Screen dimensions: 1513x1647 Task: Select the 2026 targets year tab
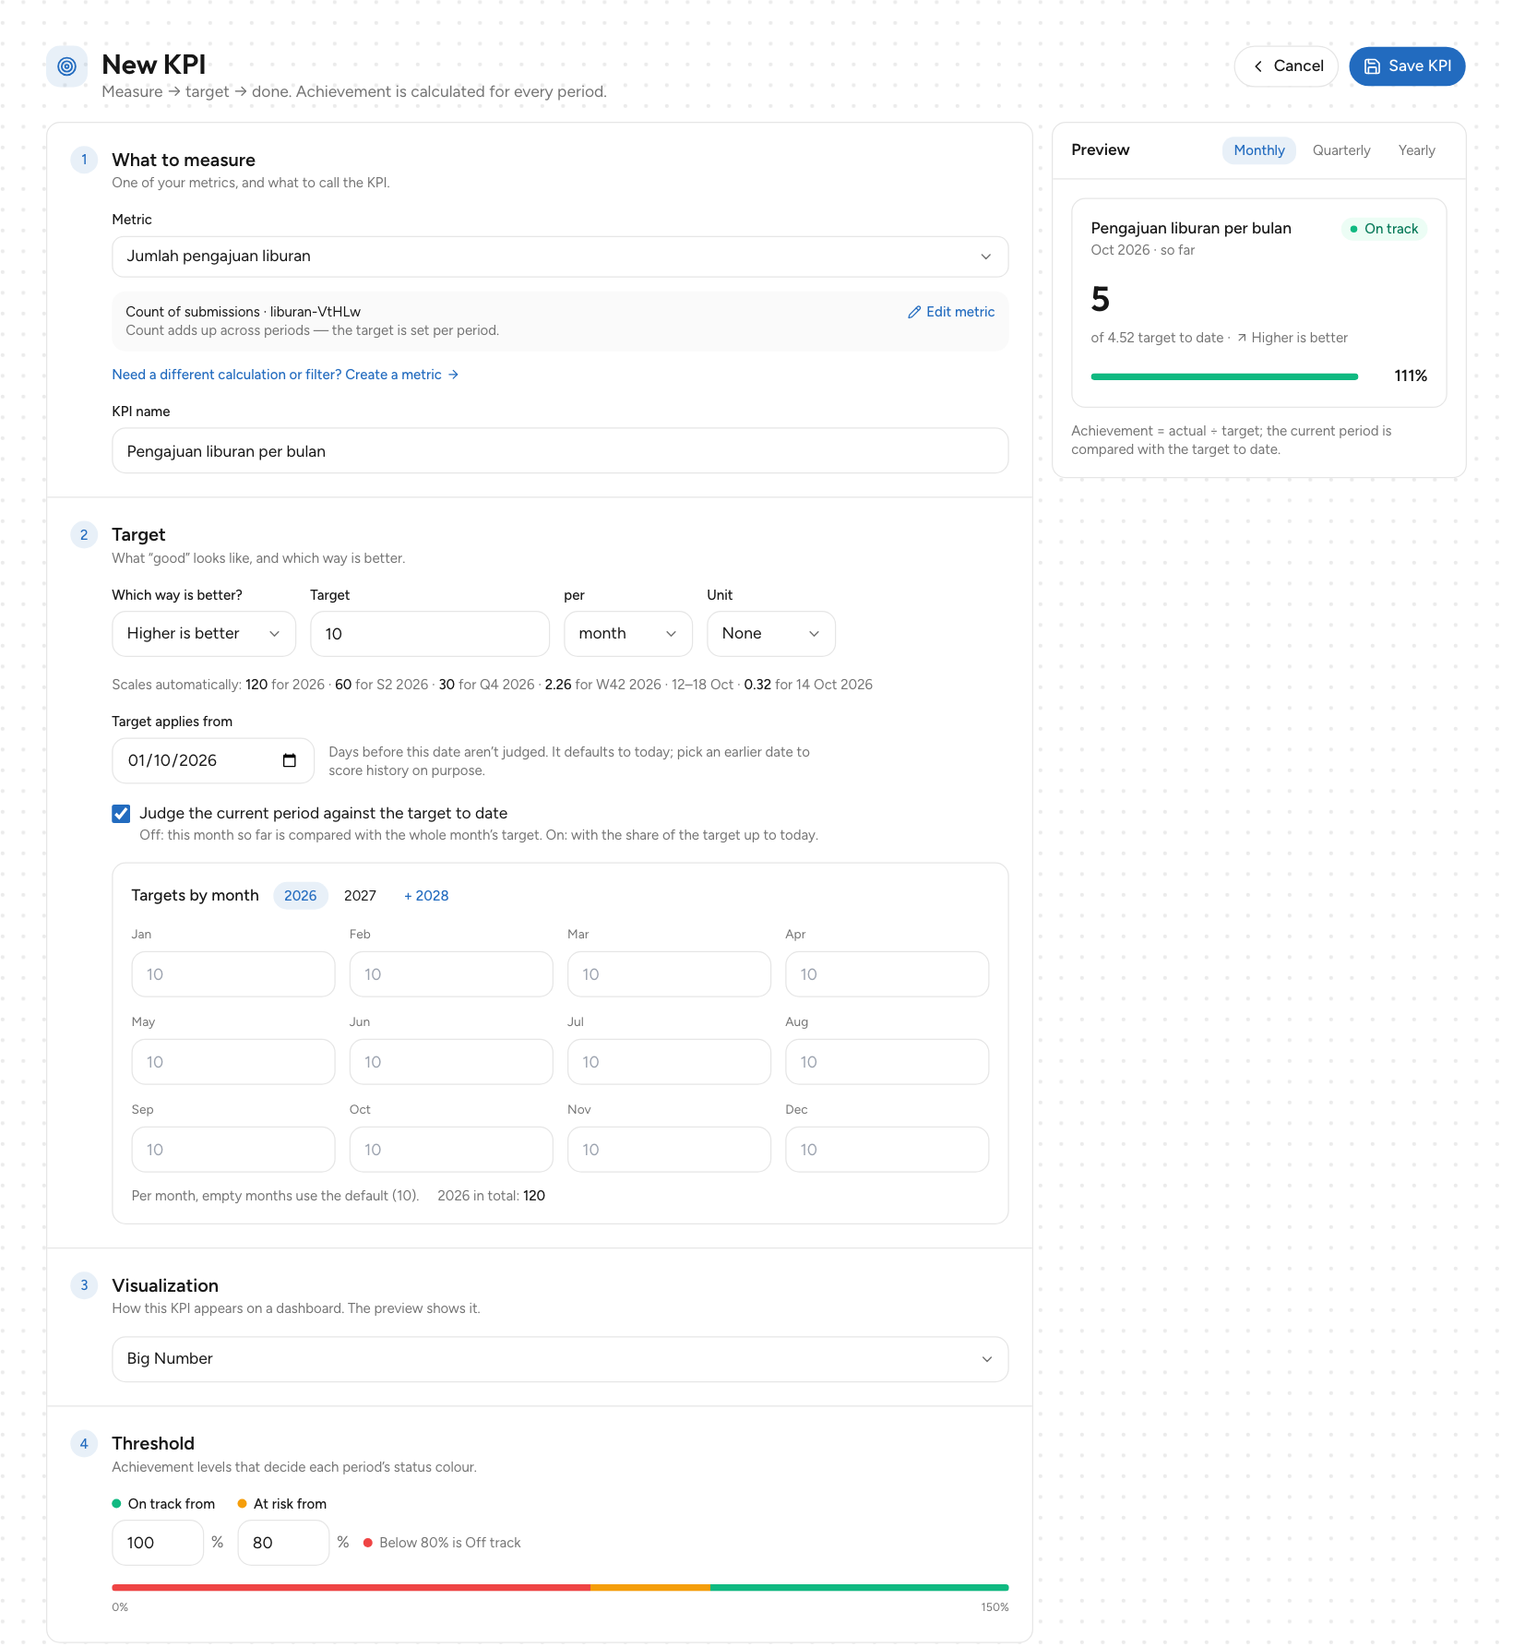click(x=301, y=896)
